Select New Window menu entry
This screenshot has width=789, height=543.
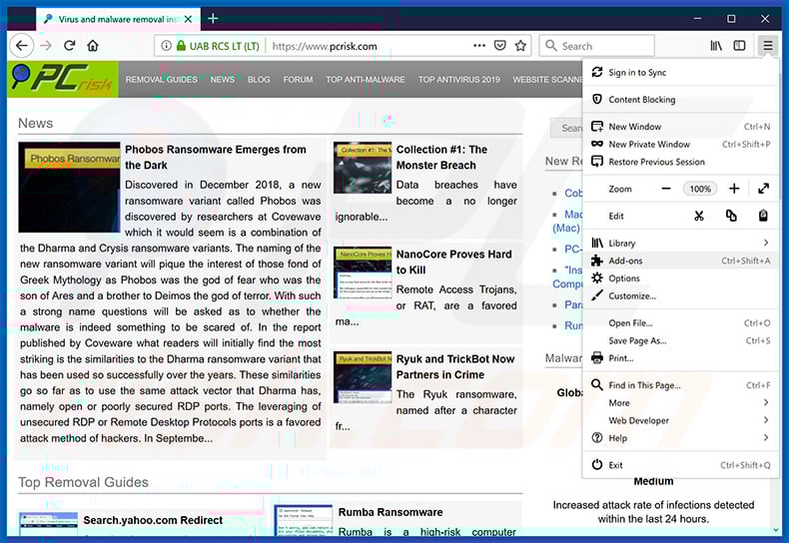[x=681, y=127]
